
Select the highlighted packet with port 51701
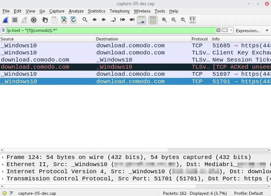click(x=135, y=81)
